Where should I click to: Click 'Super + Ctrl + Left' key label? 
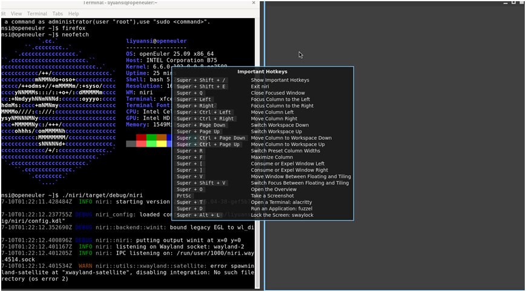tap(204, 112)
